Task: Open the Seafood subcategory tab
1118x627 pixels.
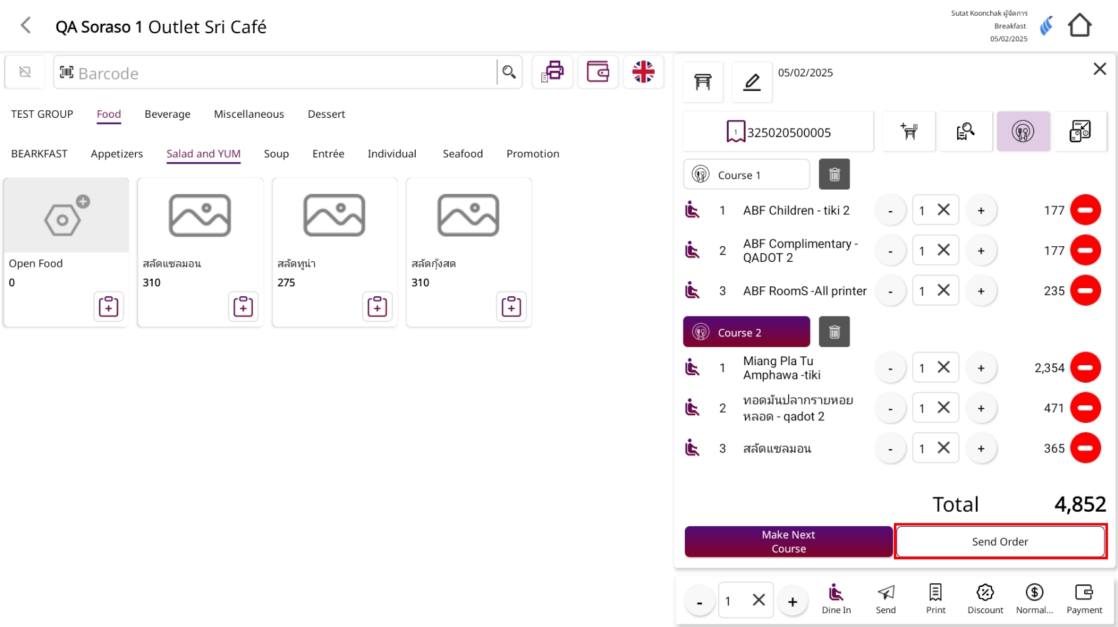Action: click(x=463, y=153)
